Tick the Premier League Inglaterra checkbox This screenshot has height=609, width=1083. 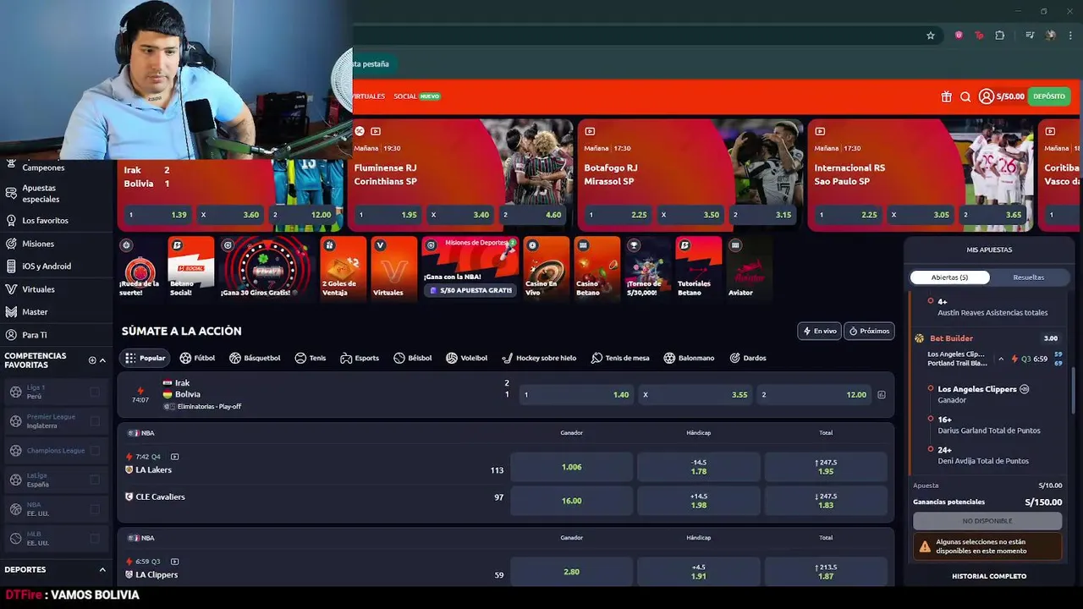pos(95,421)
